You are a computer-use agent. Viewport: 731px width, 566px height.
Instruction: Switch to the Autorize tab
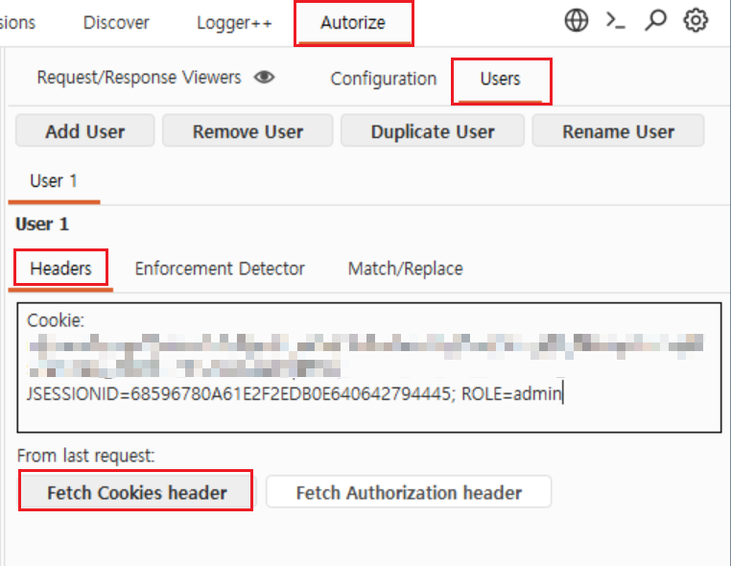[x=353, y=23]
